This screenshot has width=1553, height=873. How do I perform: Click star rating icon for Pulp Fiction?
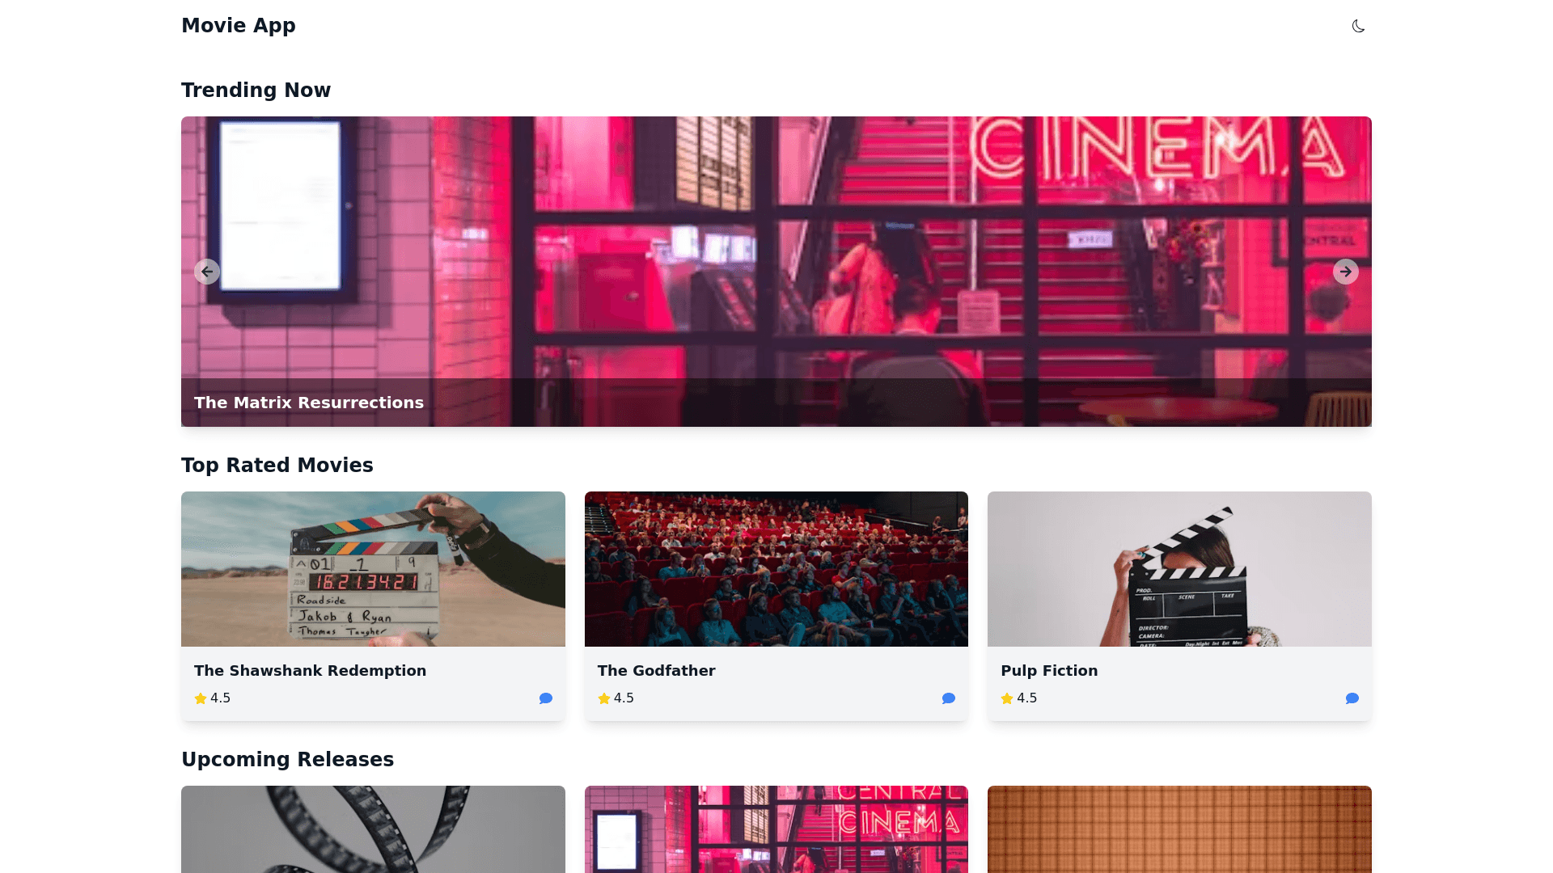(x=1007, y=698)
